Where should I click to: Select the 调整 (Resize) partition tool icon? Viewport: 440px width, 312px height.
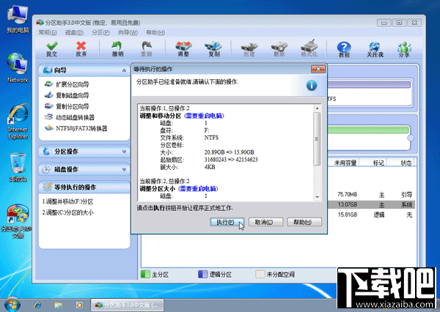pyautogui.click(x=183, y=49)
